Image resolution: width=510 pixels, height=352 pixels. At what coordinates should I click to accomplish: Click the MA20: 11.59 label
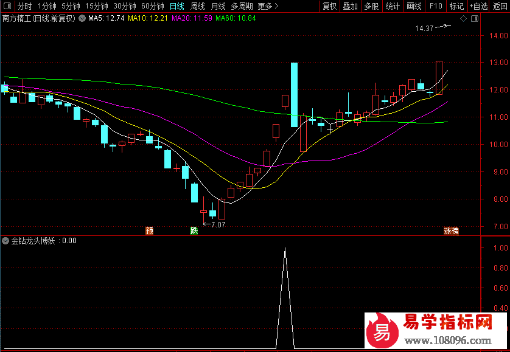pos(192,18)
